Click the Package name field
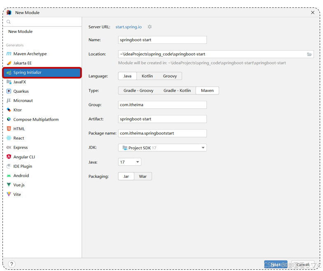Screen dimensions: 323x271 (x=162, y=133)
